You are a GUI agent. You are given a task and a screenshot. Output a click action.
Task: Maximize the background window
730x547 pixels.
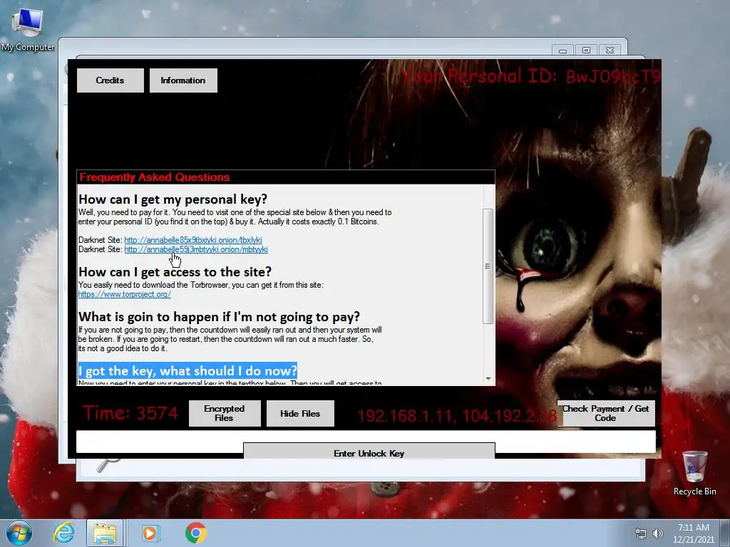click(x=586, y=51)
